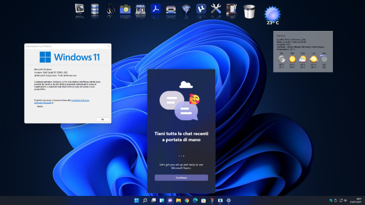Open the Widgets taskbar button
The image size is (365, 205).
pyautogui.click(x=162, y=200)
